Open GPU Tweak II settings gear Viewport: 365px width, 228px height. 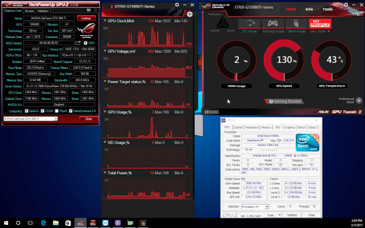(x=346, y=5)
